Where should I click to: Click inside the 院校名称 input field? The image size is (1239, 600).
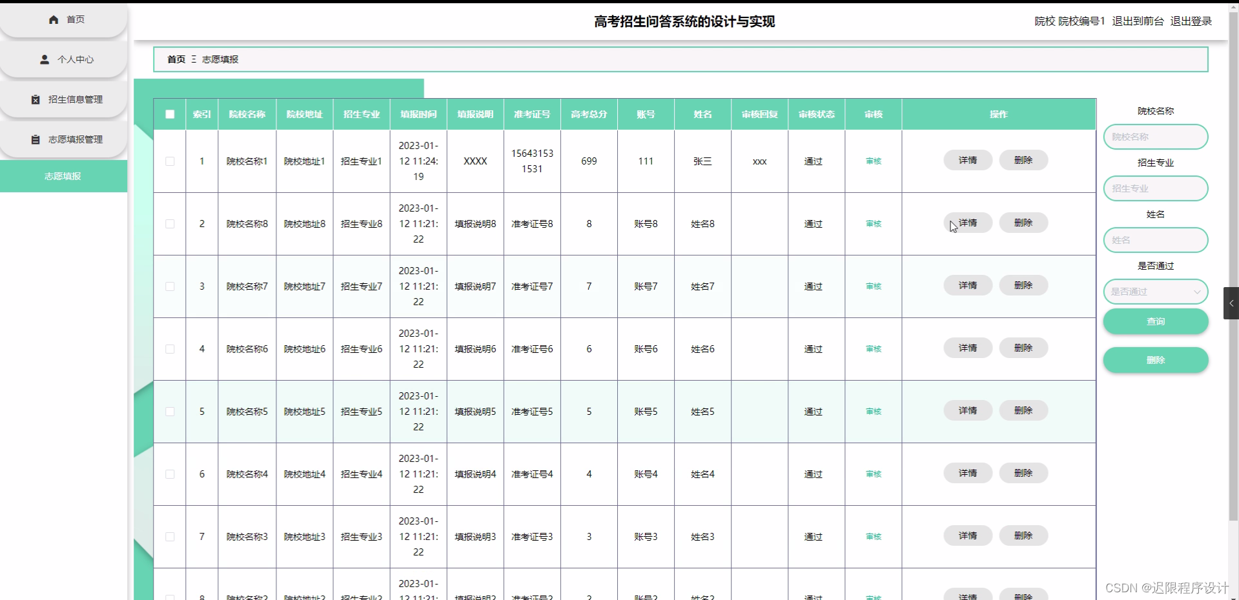(1155, 137)
